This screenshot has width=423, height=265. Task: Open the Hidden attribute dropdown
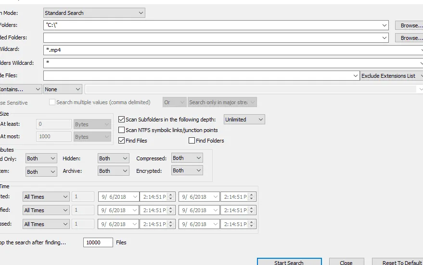tap(113, 158)
